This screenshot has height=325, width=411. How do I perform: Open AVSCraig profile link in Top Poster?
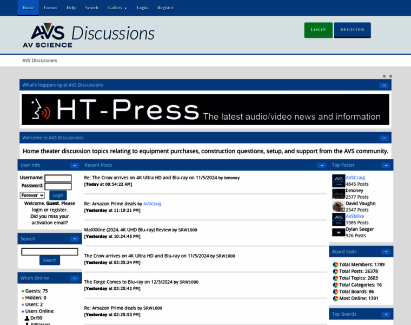pyautogui.click(x=355, y=178)
